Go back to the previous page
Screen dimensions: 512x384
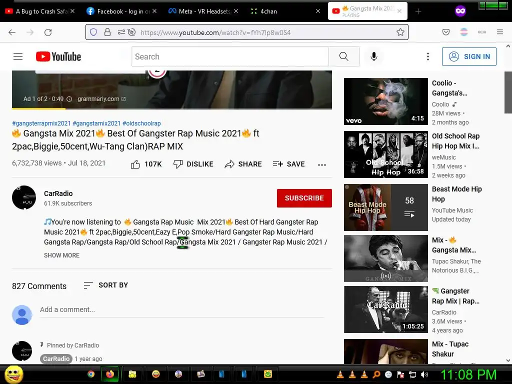12,32
